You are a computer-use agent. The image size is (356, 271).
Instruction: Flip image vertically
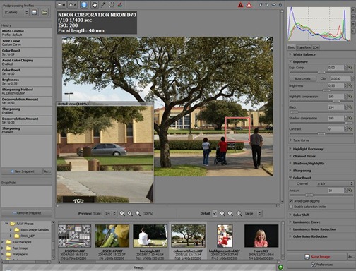click(280, 5)
